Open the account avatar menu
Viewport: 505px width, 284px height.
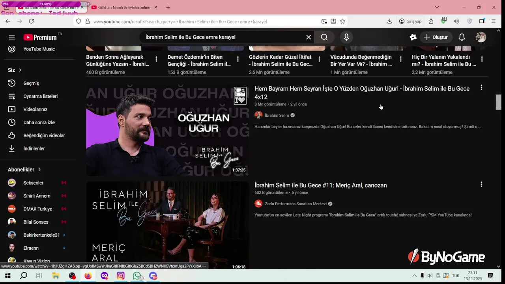(x=481, y=37)
